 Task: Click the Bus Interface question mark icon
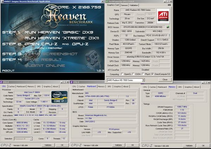point(169,35)
